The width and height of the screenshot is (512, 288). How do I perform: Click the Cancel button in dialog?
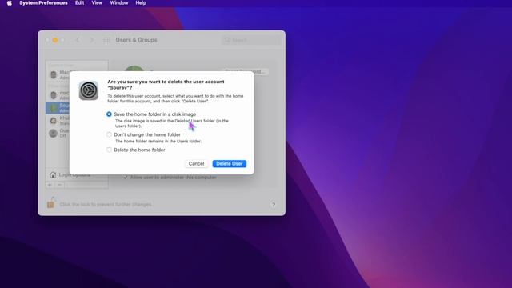click(196, 163)
